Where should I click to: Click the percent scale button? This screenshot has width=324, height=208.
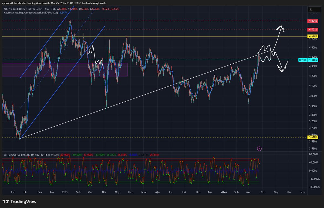(315, 10)
